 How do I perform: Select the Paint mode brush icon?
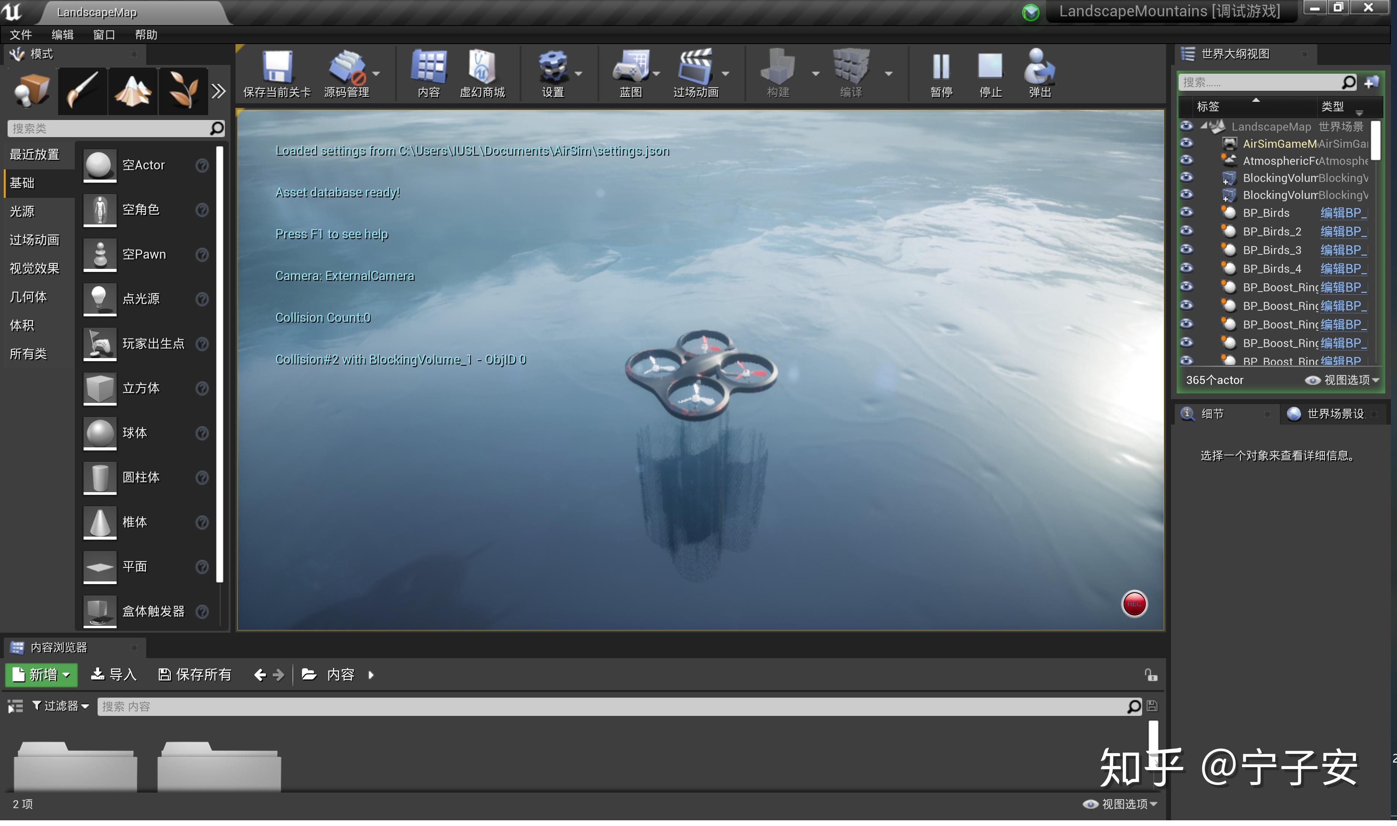(82, 91)
